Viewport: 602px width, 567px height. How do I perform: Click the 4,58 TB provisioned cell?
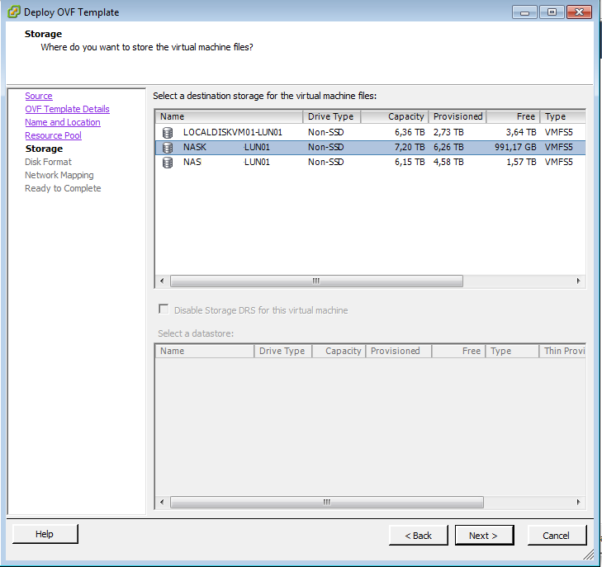[448, 163]
